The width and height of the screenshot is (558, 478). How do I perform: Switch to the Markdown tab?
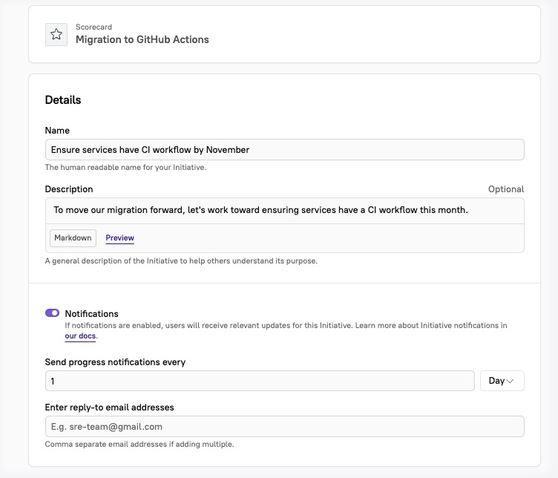pyautogui.click(x=73, y=238)
